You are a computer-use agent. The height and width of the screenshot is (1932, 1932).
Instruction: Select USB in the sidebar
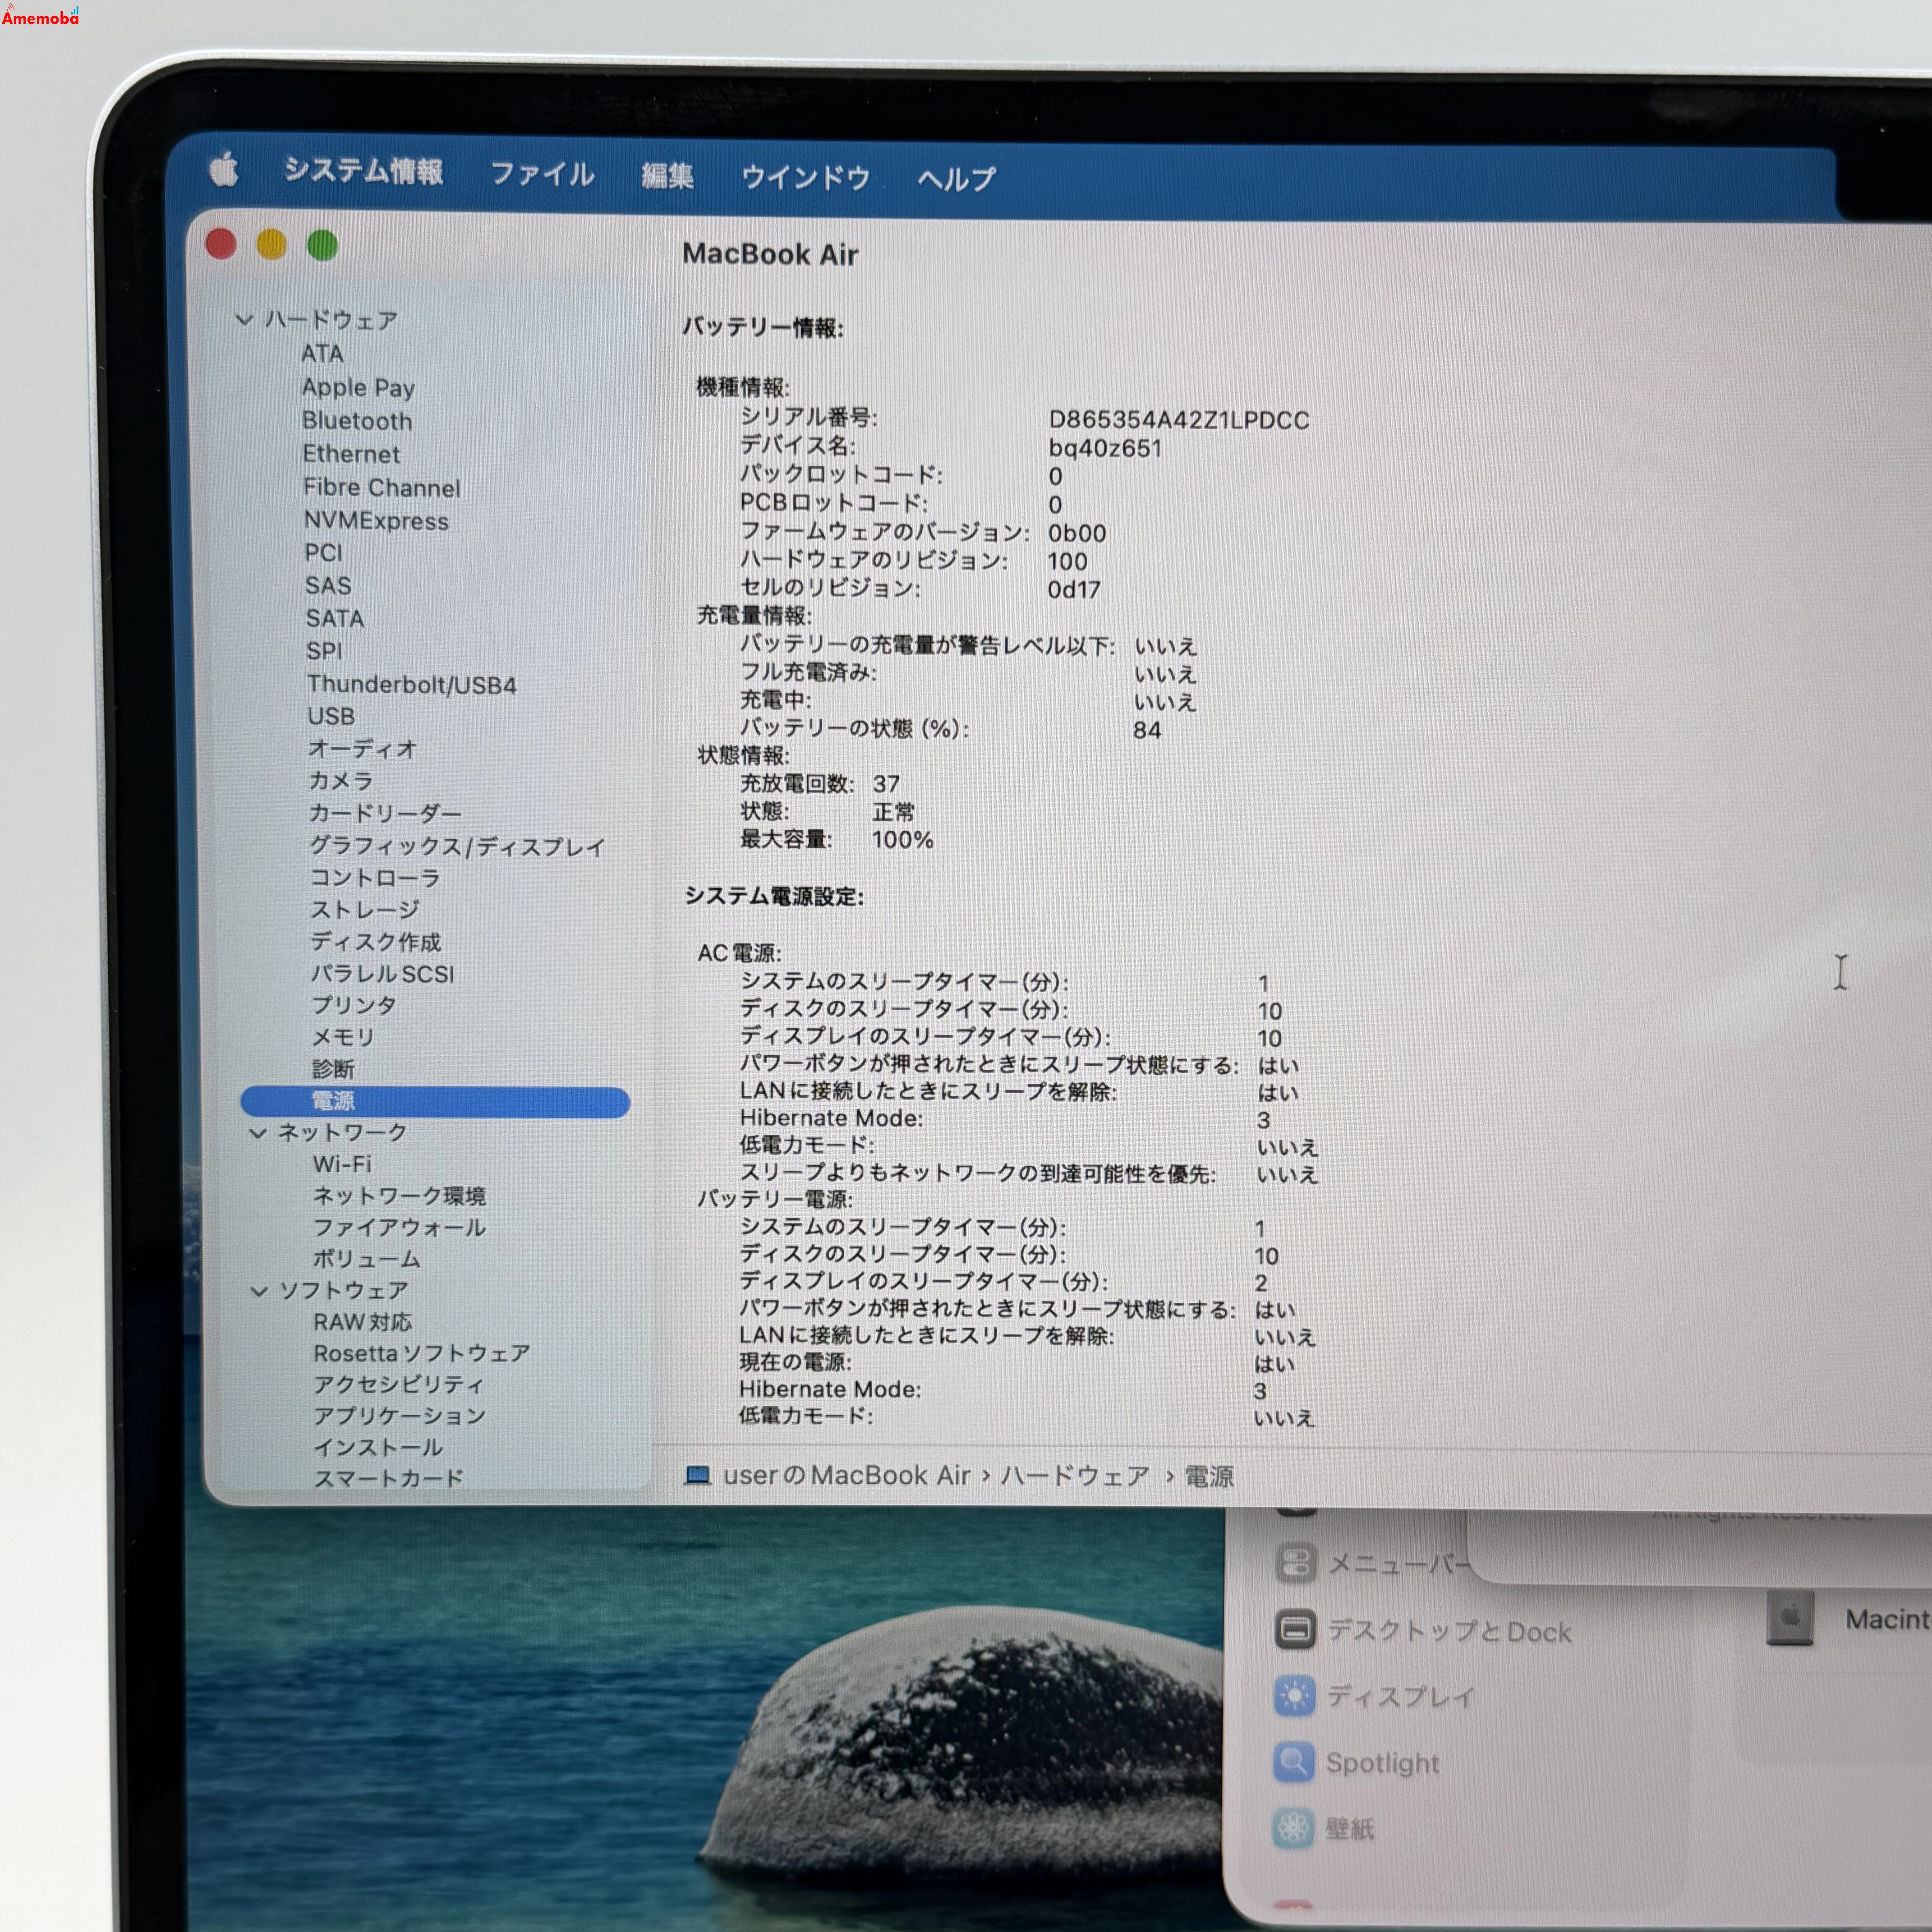tap(331, 716)
